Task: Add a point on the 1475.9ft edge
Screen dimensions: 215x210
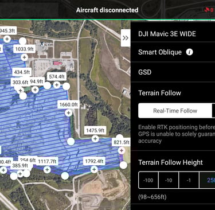Action: (x=95, y=139)
